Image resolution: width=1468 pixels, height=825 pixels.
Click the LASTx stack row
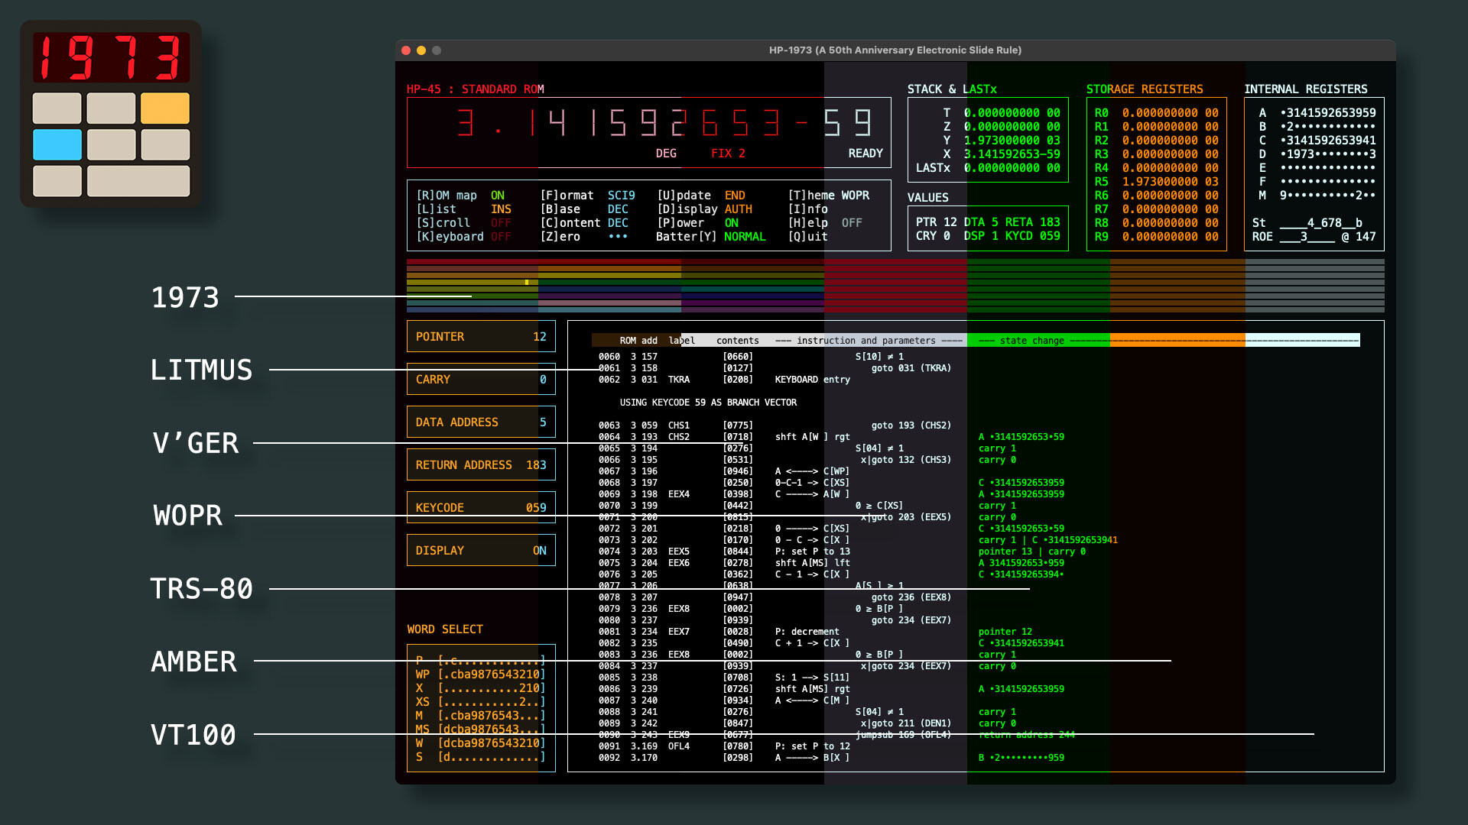click(988, 168)
